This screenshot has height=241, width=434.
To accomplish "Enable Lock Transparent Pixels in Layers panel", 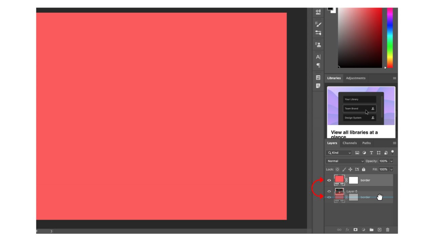I will click(338, 169).
